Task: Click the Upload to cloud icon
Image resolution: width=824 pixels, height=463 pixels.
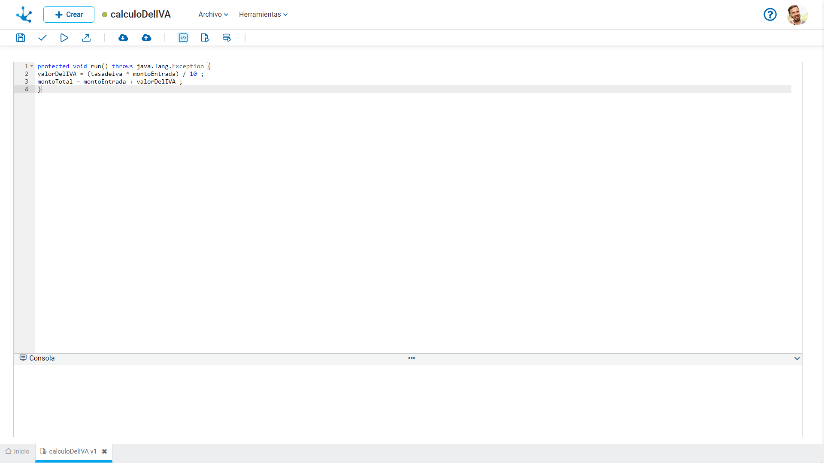Action: point(146,37)
